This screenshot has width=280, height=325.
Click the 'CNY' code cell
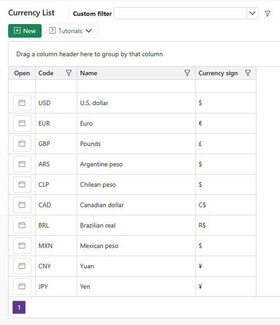pos(56,266)
